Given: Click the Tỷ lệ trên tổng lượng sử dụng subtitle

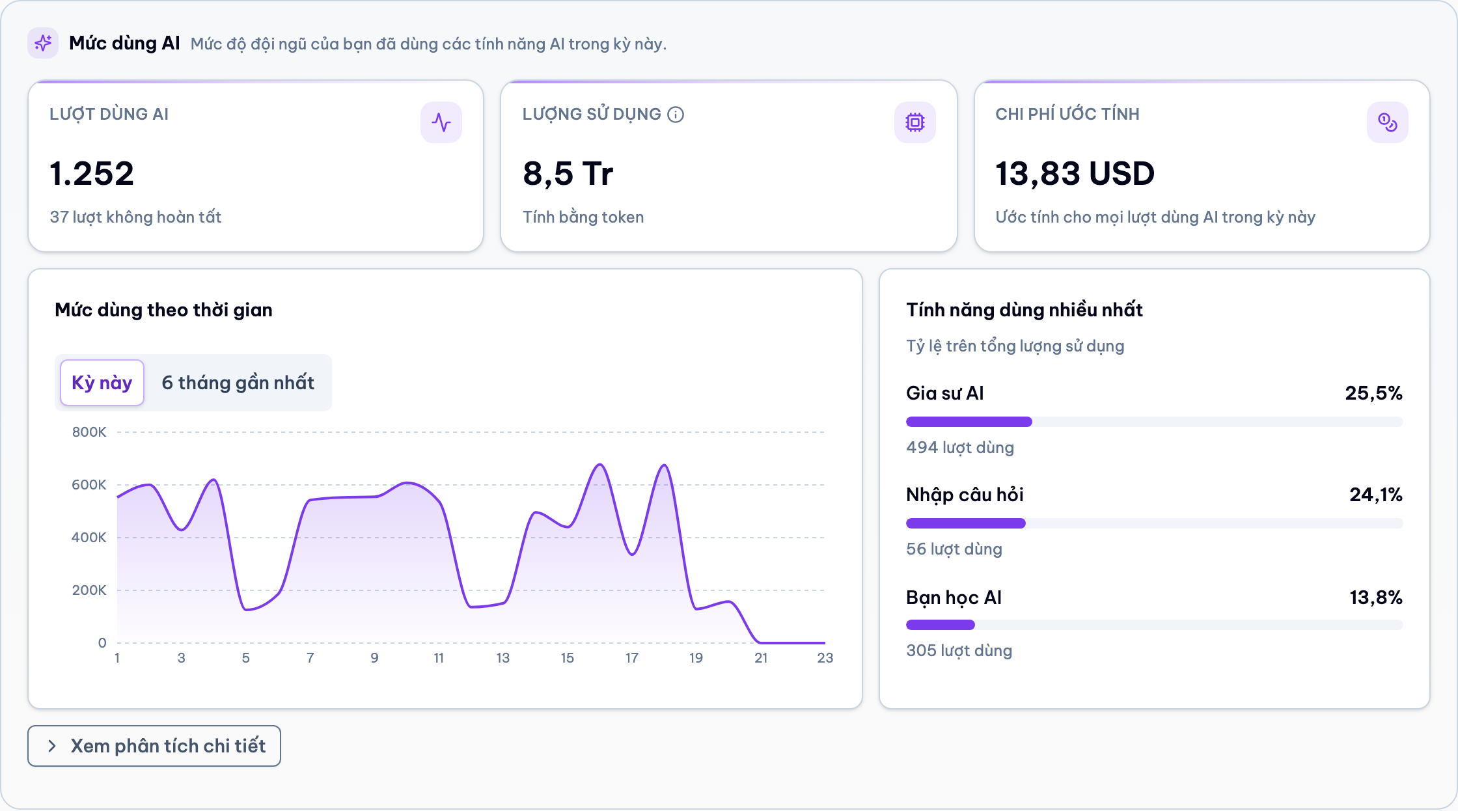Looking at the screenshot, I should coord(1015,346).
